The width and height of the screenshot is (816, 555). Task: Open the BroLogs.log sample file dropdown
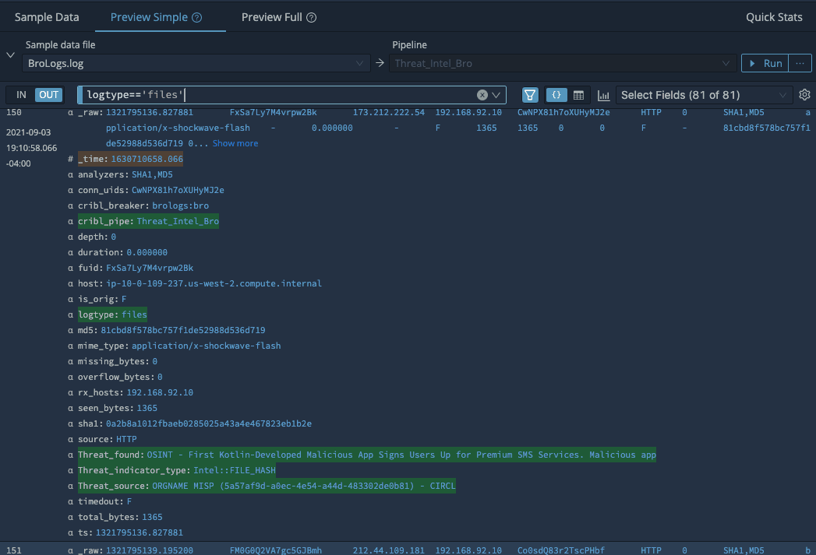(195, 63)
